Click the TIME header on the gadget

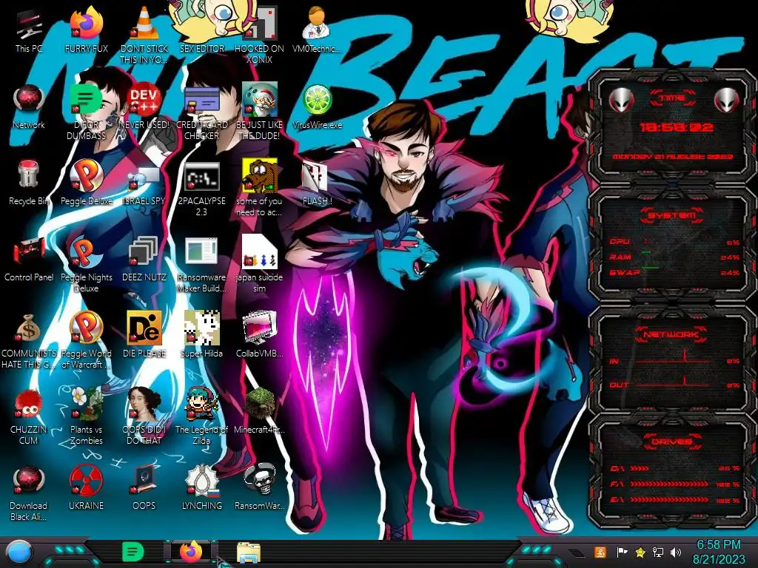[x=672, y=98]
